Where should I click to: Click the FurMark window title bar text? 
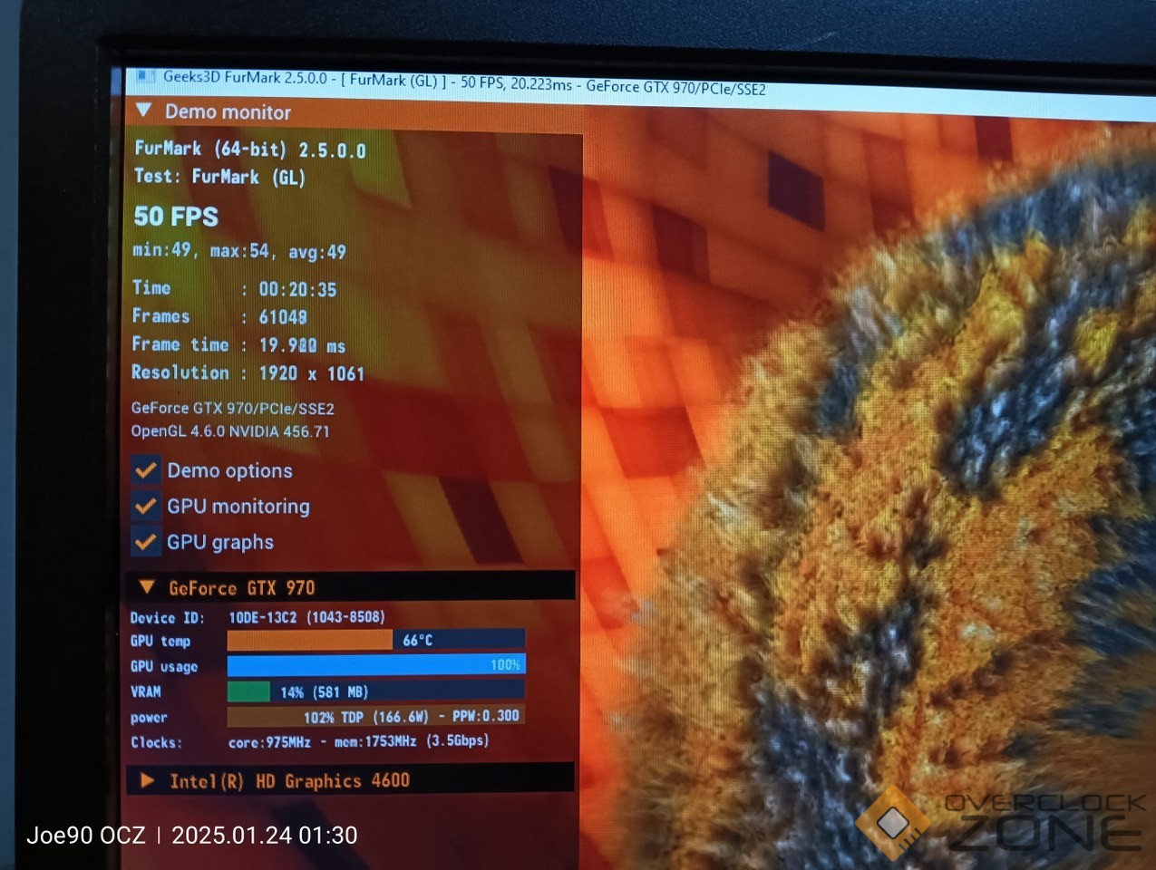(x=462, y=82)
